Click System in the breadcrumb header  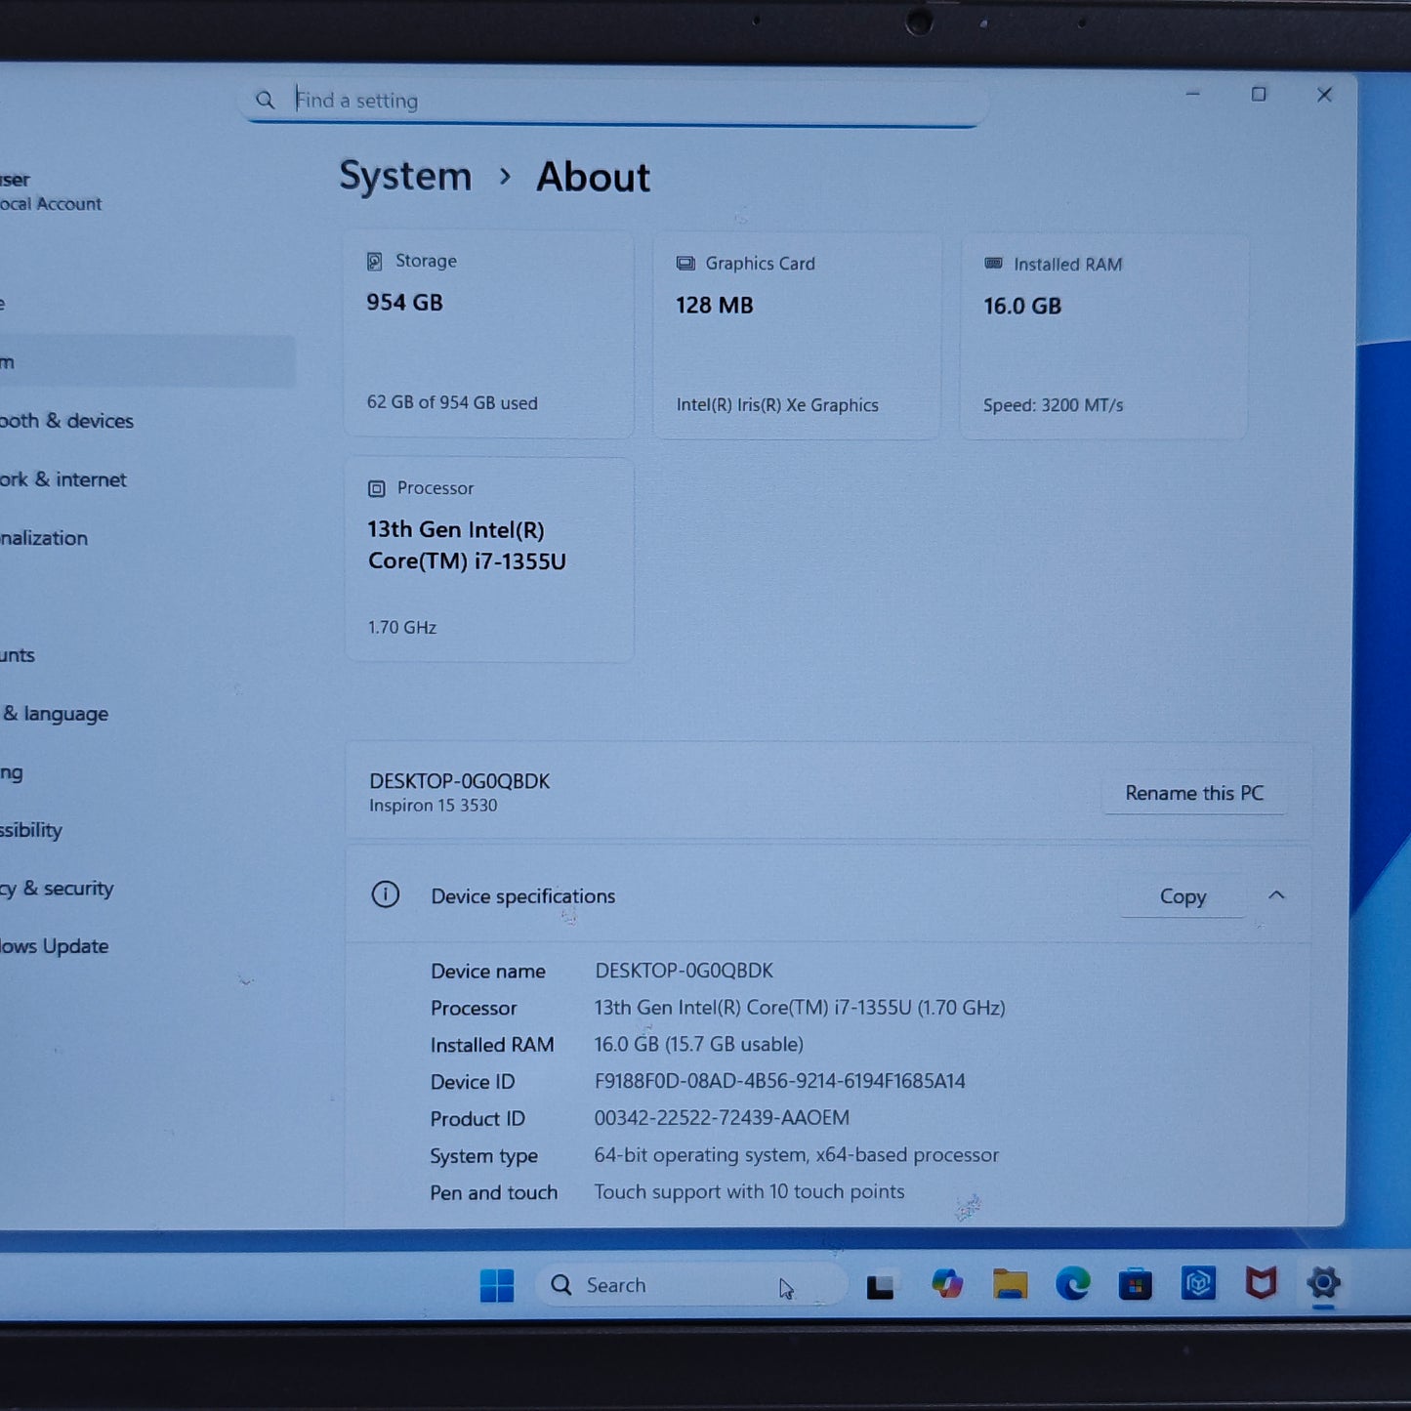[x=404, y=177]
